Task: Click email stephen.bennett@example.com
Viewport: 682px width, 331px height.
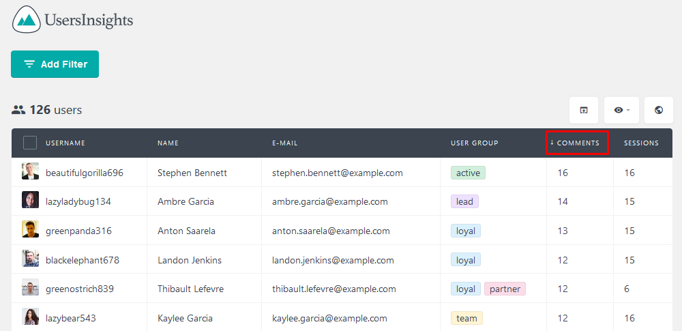Action: pyautogui.click(x=338, y=173)
